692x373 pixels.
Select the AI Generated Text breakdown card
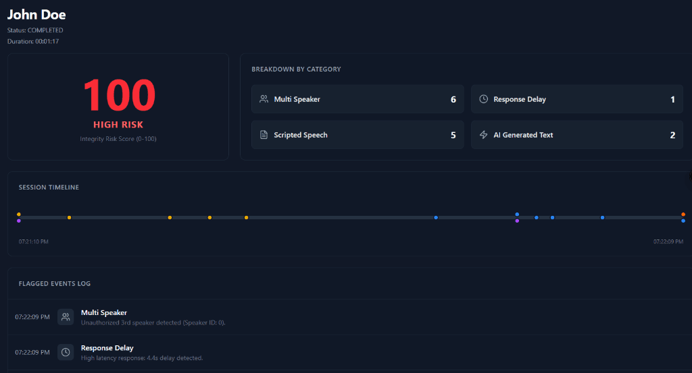coord(576,135)
